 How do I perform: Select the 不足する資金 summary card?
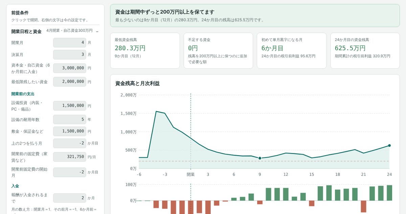[x=218, y=50]
